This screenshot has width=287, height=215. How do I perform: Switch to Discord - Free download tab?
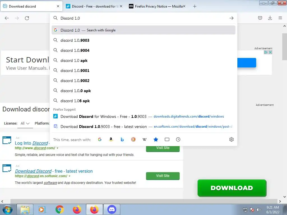pyautogui.click(x=94, y=6)
